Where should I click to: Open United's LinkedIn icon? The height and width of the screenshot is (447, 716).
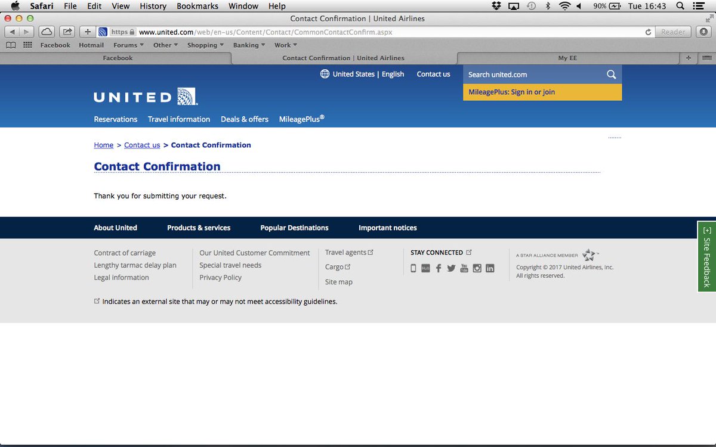point(490,268)
